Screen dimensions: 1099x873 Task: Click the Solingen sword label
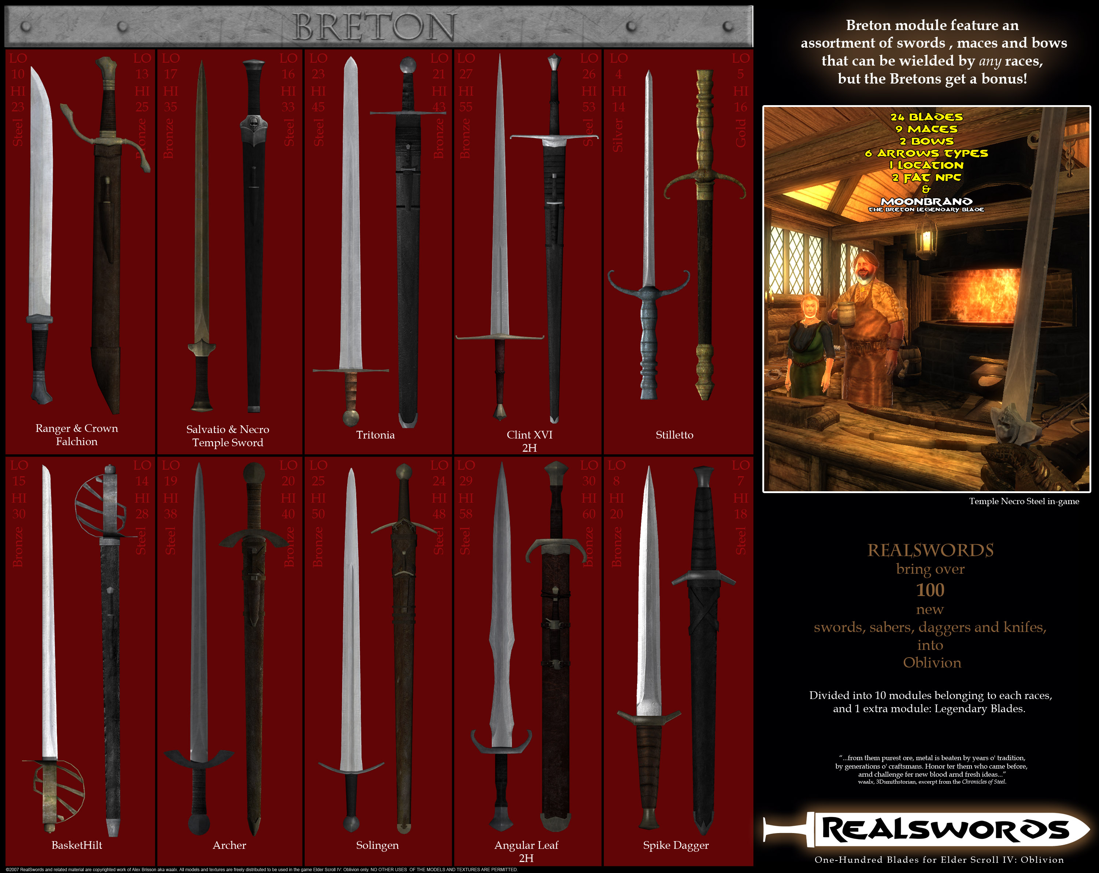pyautogui.click(x=377, y=845)
